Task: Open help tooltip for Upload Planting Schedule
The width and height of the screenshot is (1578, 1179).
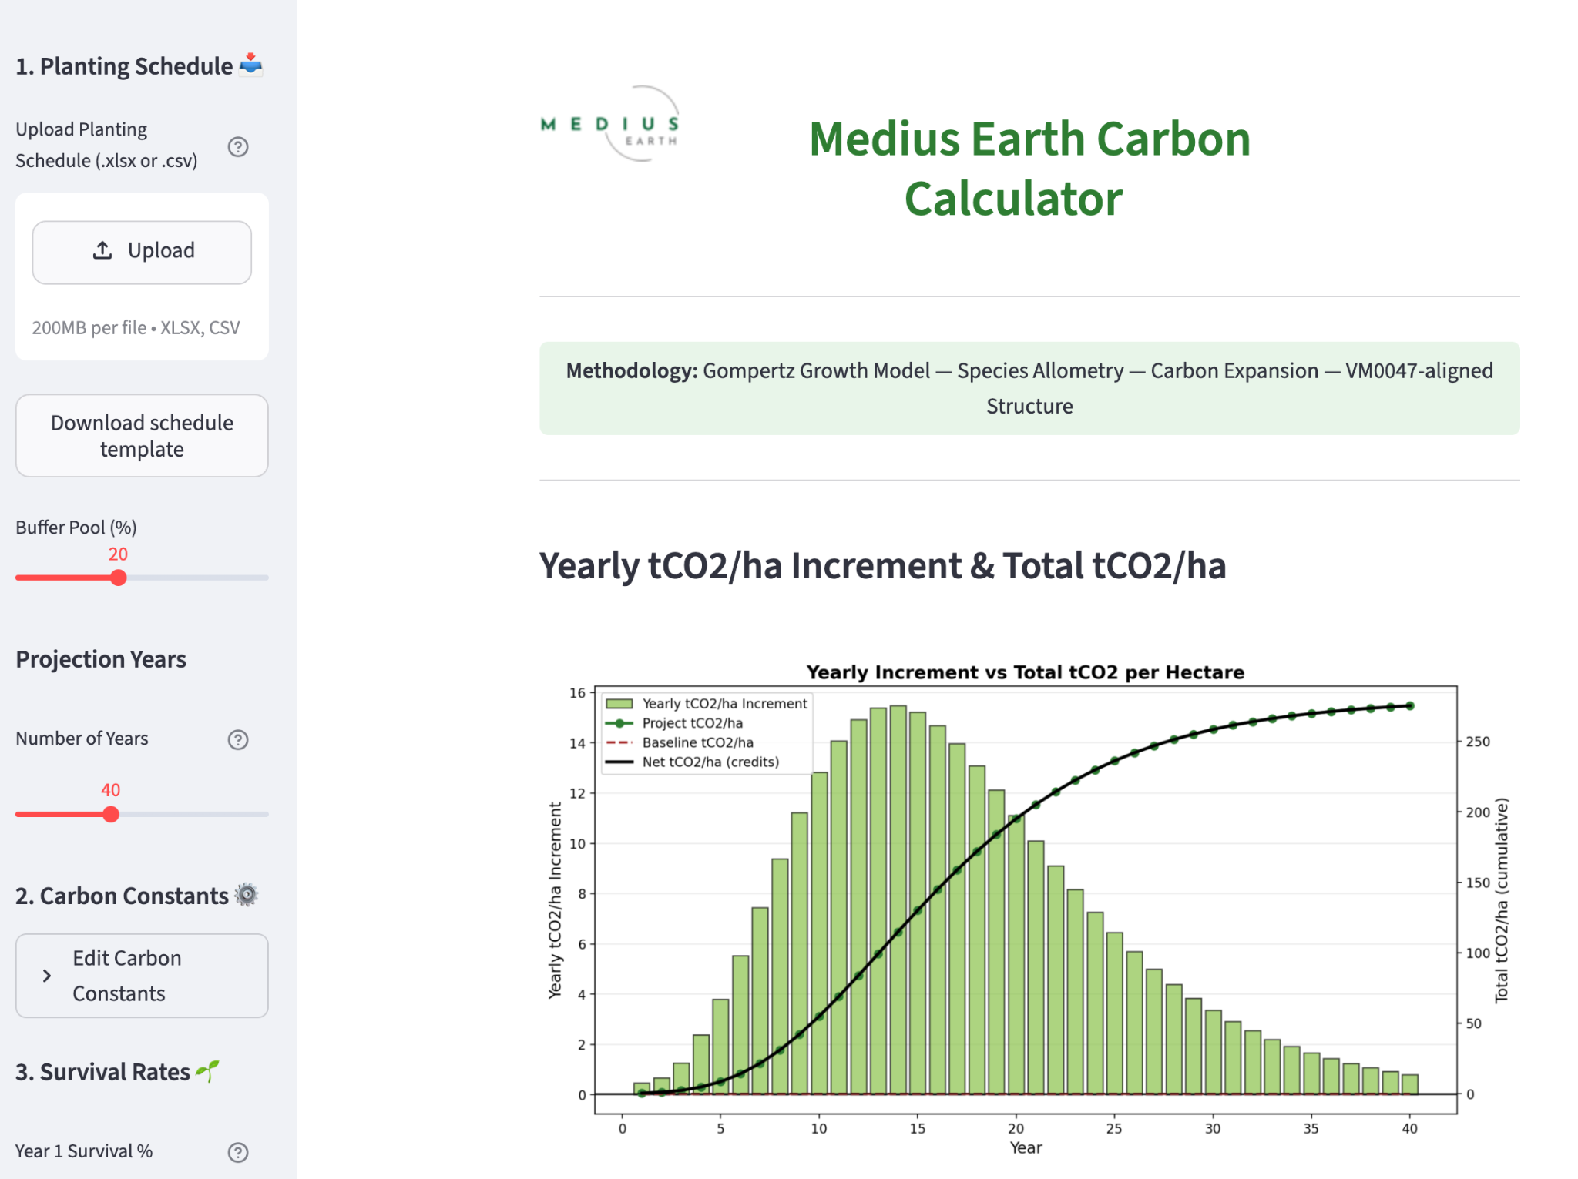Action: tap(238, 146)
